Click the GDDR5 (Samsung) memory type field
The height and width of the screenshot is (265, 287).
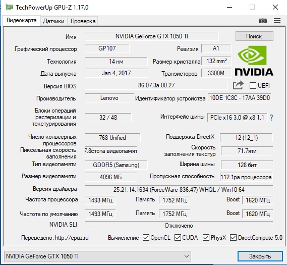(116, 165)
